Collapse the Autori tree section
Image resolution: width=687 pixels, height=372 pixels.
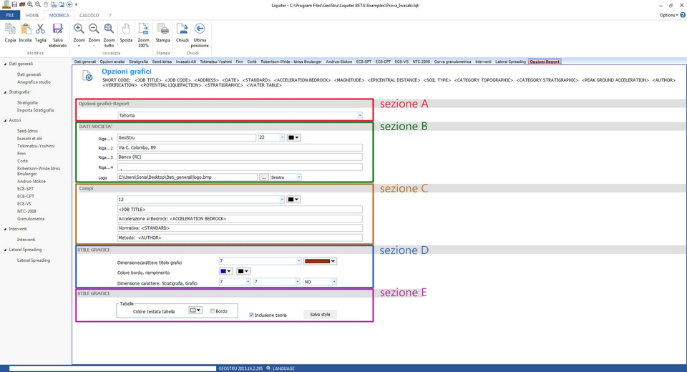click(4, 121)
